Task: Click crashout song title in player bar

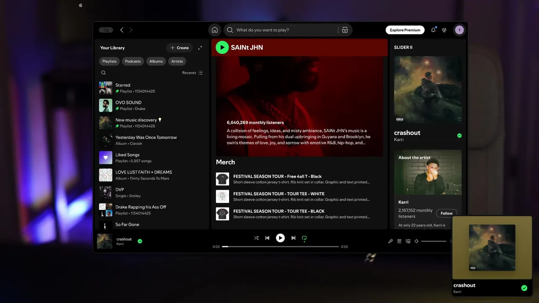Action: pyautogui.click(x=124, y=239)
